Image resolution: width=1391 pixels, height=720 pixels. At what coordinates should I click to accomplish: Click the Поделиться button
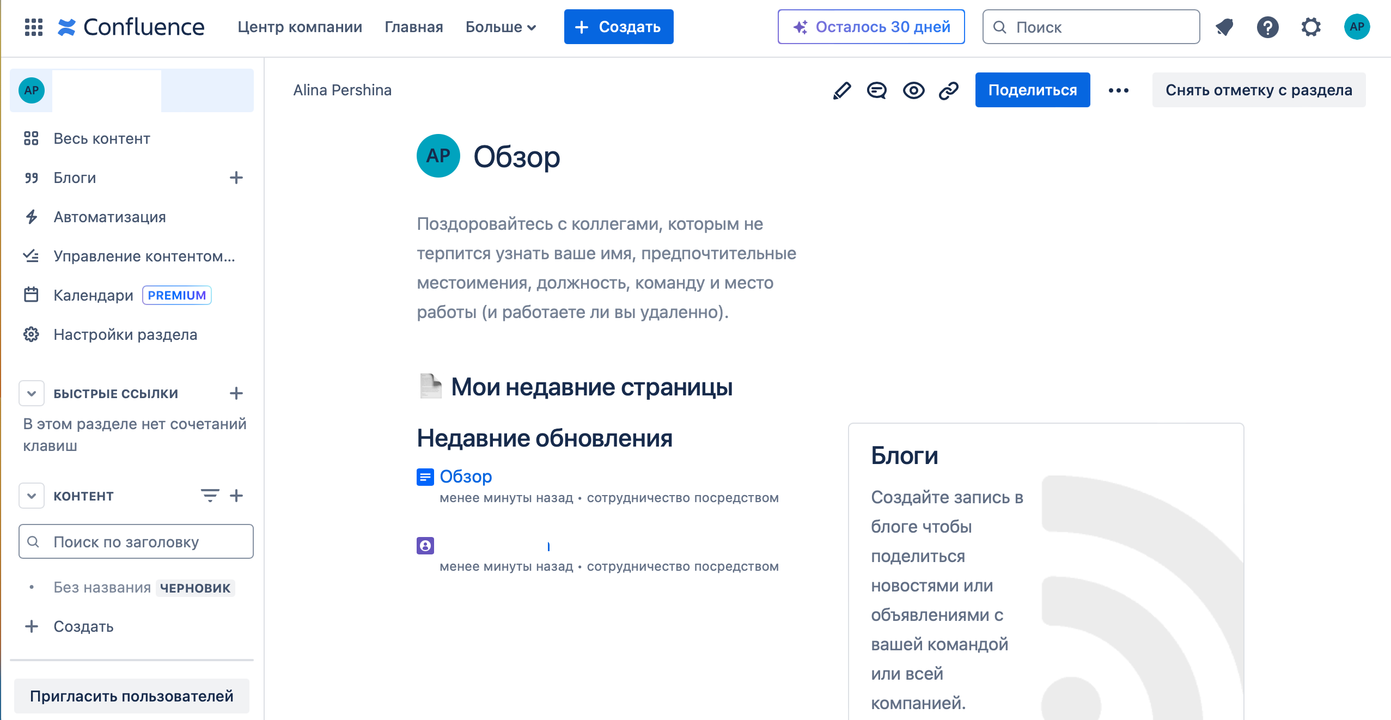1033,90
